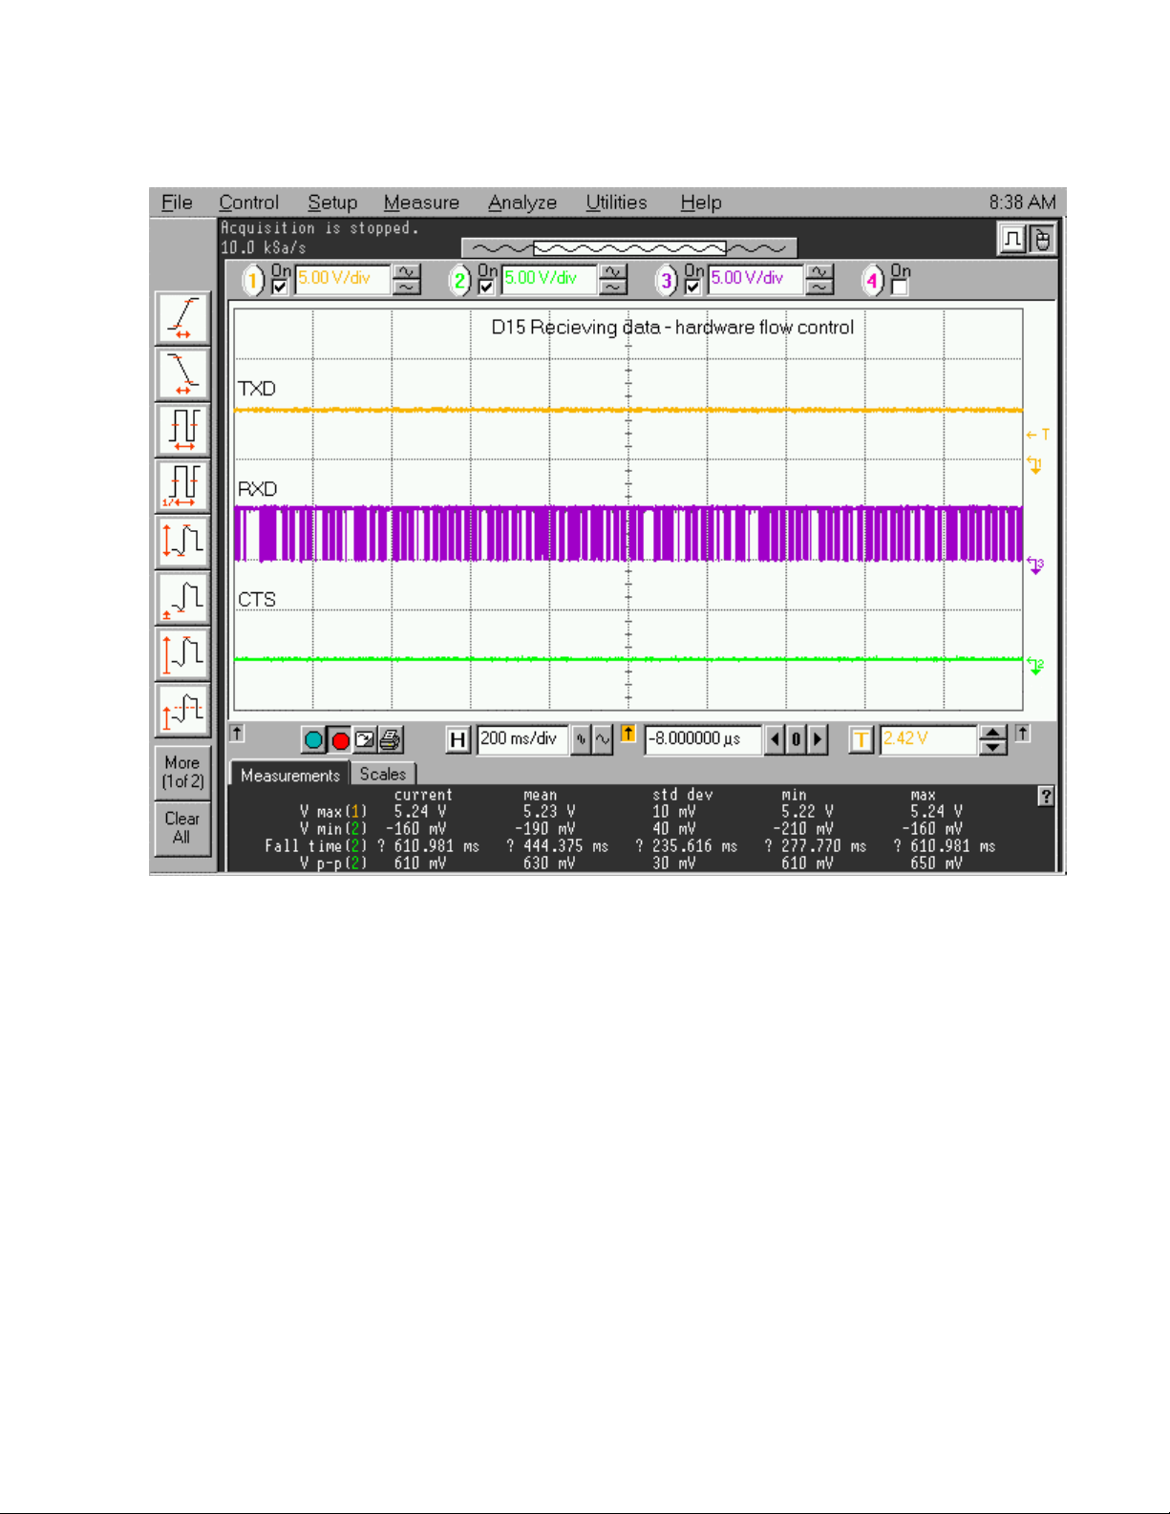Uncheck channel 3 On checkbox
The image size is (1170, 1514).
(692, 287)
